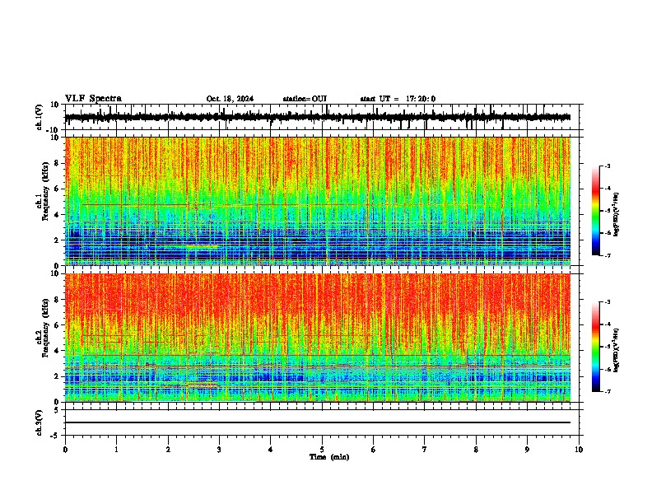
Task: Click time axis tick label "3"
Action: 219,450
